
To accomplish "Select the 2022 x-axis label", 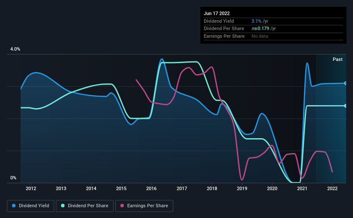I will point(332,188).
